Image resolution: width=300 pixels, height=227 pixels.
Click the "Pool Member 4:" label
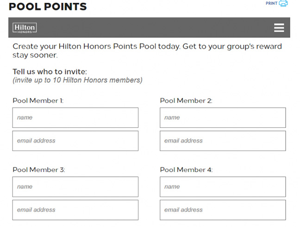[x=186, y=170]
